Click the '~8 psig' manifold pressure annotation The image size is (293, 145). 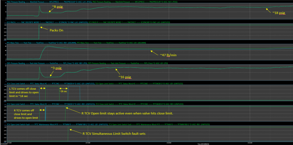tap(57, 7)
